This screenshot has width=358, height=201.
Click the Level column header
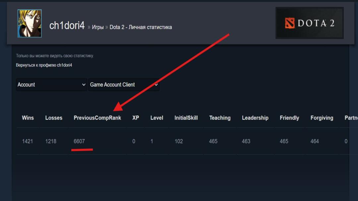[156, 118]
